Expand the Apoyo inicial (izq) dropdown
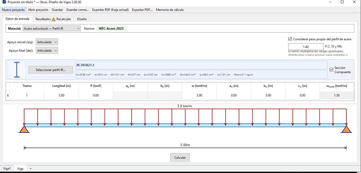Viewport: 361px width, 173px height. click(x=47, y=42)
